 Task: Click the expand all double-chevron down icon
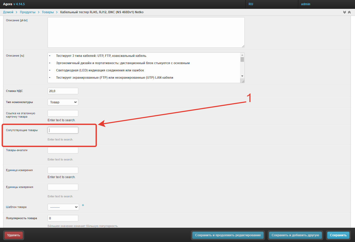pyautogui.click(x=345, y=12)
